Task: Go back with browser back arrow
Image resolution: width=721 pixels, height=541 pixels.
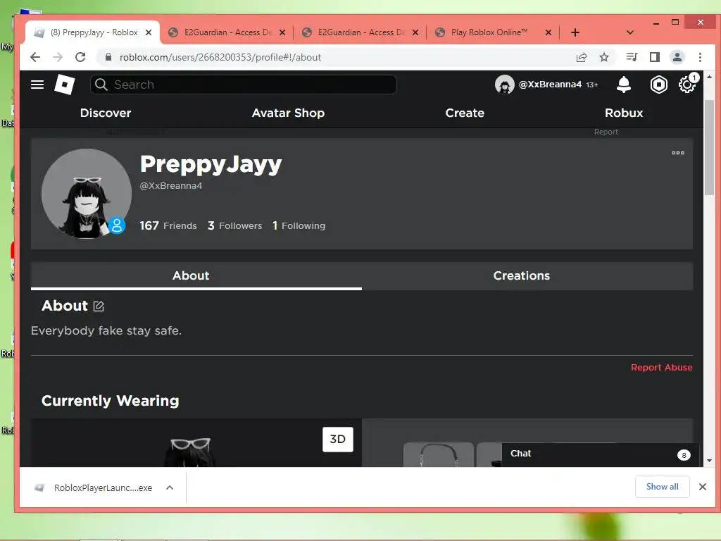Action: click(35, 57)
